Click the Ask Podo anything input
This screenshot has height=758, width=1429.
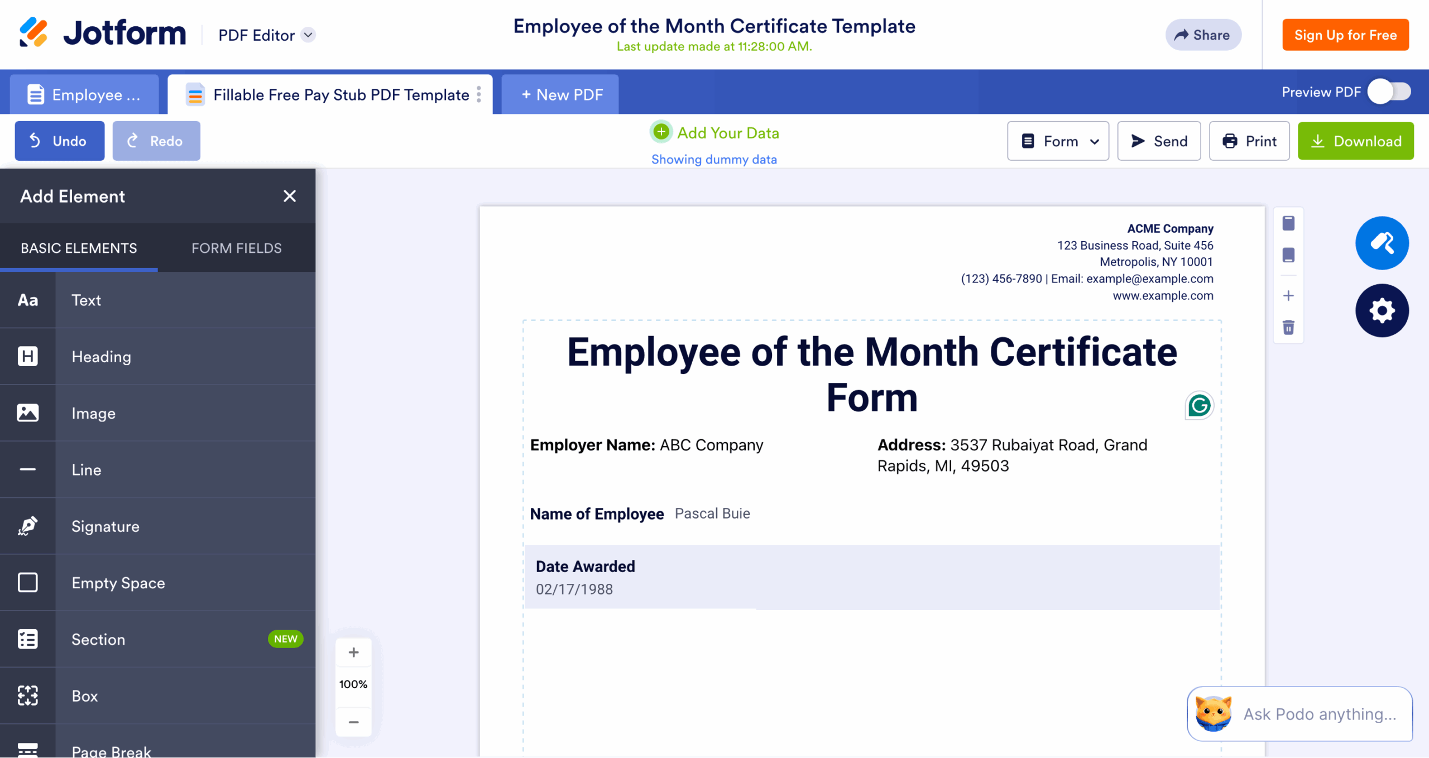pos(1299,714)
